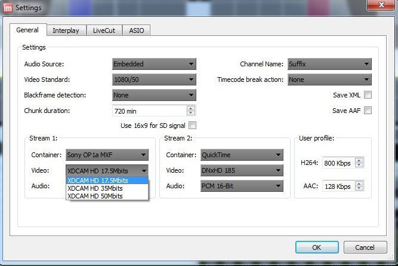Decrease AAC bitrate with down arrow
This screenshot has width=398, height=266.
[x=359, y=189]
